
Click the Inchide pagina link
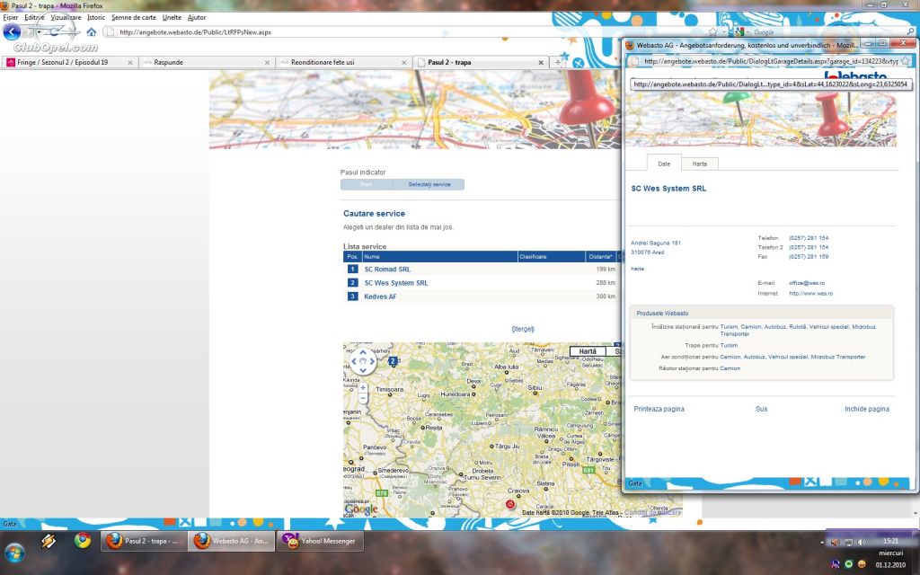point(867,409)
